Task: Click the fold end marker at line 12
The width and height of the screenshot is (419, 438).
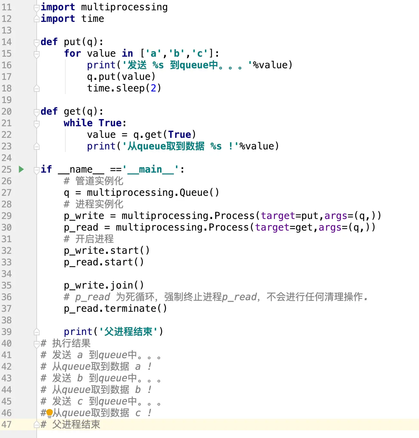Action: pyautogui.click(x=37, y=19)
